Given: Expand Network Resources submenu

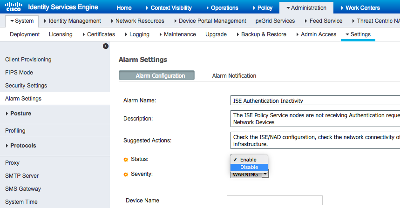Looking at the screenshot, I should click(137, 21).
